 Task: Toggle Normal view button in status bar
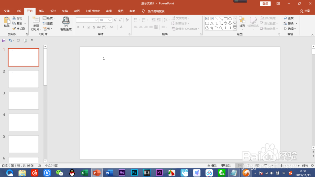click(240, 166)
